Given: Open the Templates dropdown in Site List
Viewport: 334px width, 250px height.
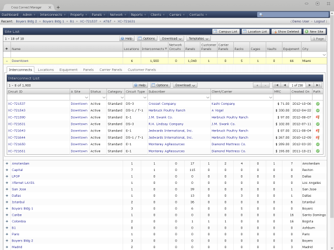Looking at the screenshot, I should click(x=197, y=38).
